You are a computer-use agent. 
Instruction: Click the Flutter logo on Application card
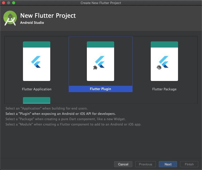(x=36, y=62)
